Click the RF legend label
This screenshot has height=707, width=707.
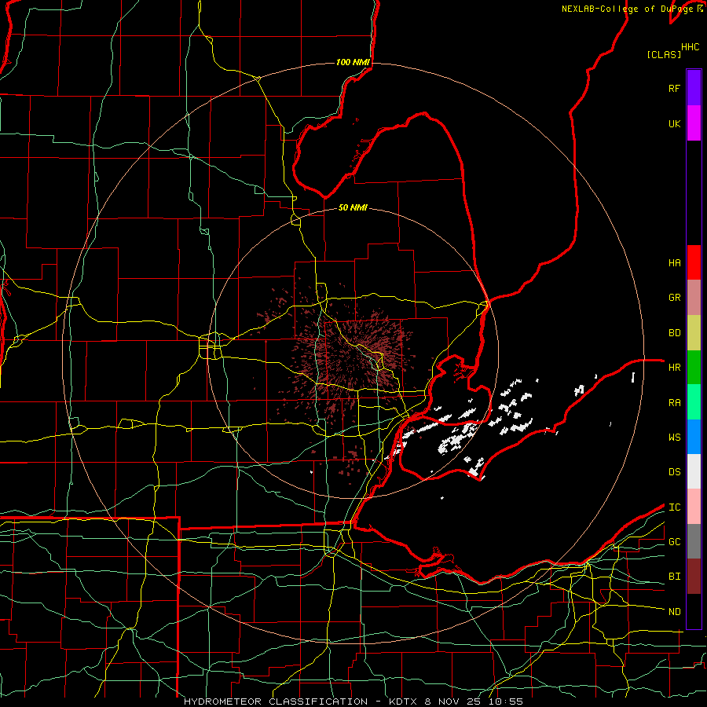674,89
